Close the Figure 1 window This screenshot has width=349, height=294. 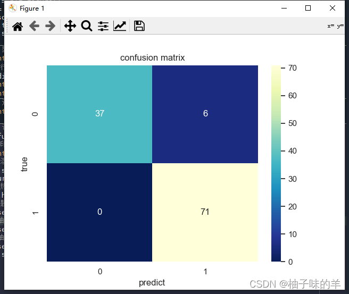click(x=333, y=8)
